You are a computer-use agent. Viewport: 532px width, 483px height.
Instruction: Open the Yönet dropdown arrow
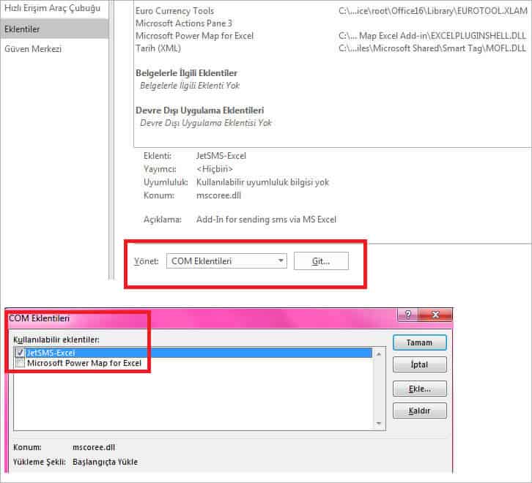coord(281,261)
